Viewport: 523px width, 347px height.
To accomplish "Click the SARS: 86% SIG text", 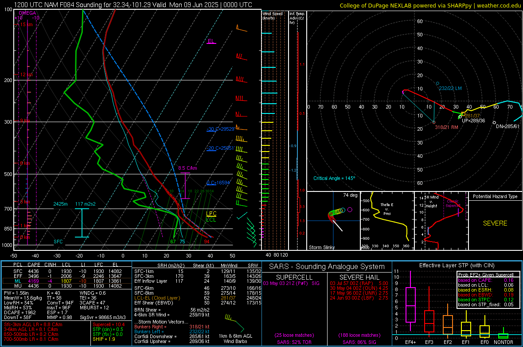I will 359,342.
